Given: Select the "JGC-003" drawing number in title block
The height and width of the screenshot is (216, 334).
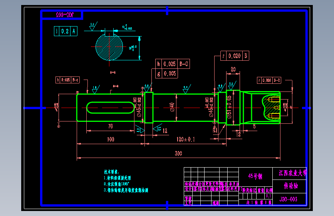Looking at the screenshot, I should 288,199.
